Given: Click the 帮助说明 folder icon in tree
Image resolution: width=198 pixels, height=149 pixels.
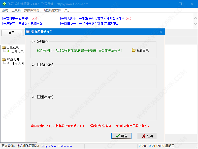Looking at the screenshot, I should click(4, 59).
